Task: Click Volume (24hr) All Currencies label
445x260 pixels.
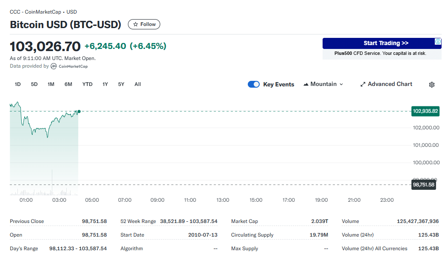Action: tap(374, 249)
